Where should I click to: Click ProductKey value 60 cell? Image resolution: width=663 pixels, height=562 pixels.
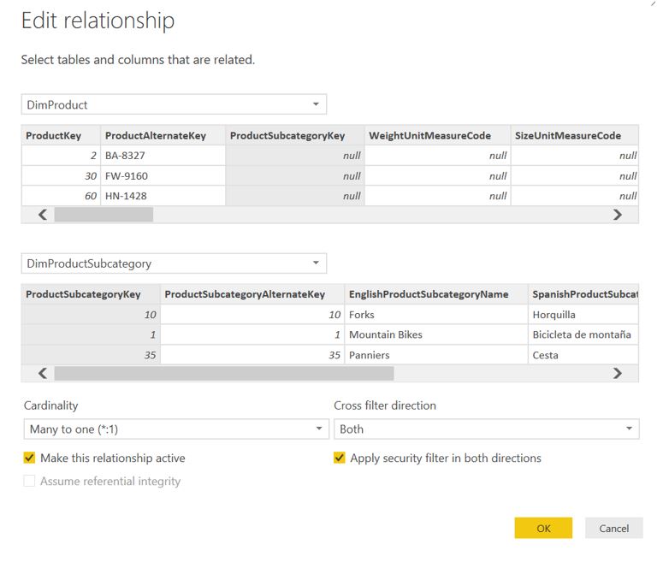click(61, 196)
